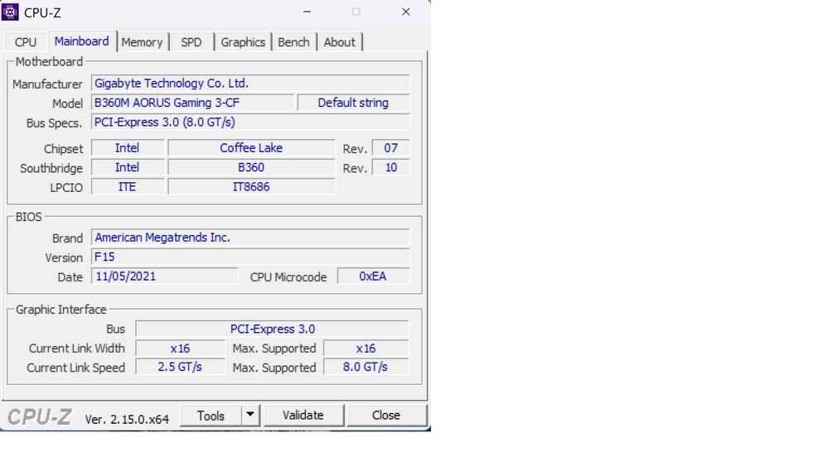829x466 pixels.
Task: Click Southbridge revision value '10'
Action: (390, 167)
